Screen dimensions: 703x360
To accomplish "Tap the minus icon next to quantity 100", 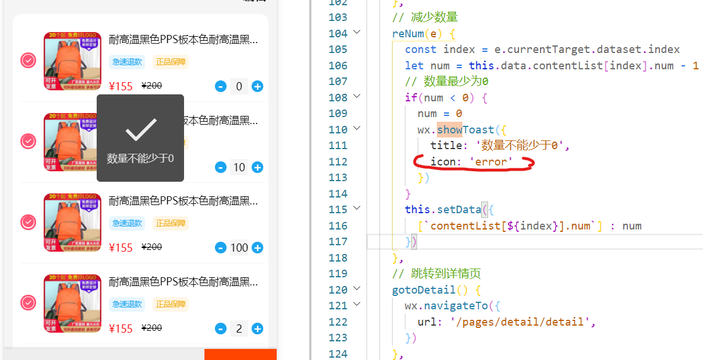I will pos(221,248).
